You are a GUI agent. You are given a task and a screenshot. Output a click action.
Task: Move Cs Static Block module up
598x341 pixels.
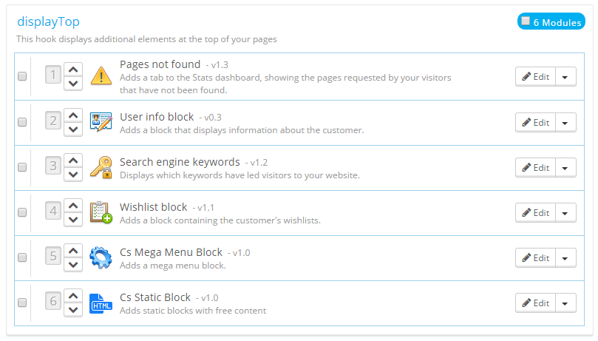73,295
